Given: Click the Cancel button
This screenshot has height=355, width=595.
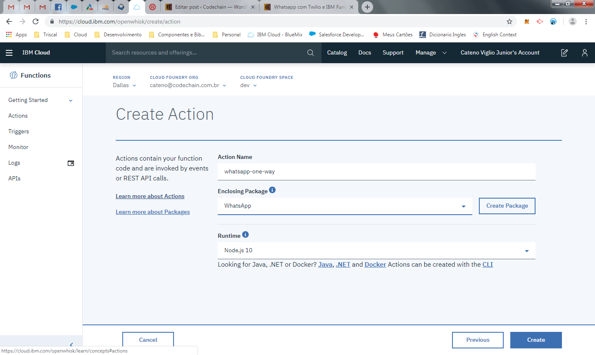Looking at the screenshot, I should pos(148,340).
